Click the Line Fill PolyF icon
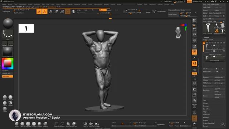 (x=194, y=106)
